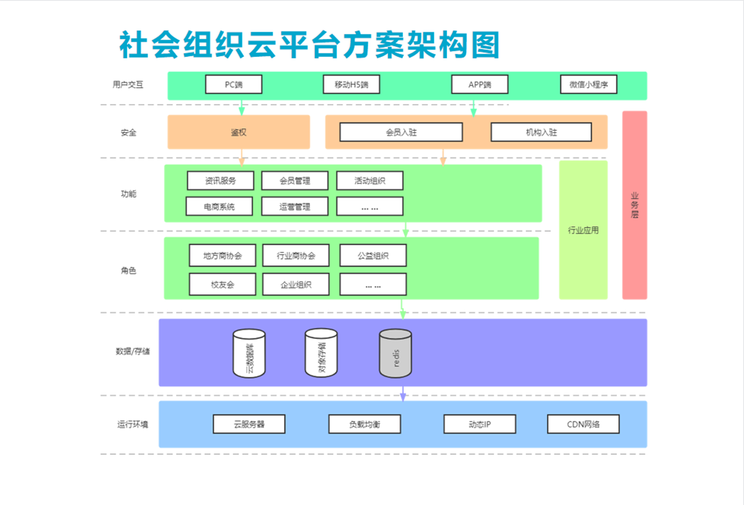Click the 云数据库 cylinder icon
744x505 pixels.
[x=249, y=353]
